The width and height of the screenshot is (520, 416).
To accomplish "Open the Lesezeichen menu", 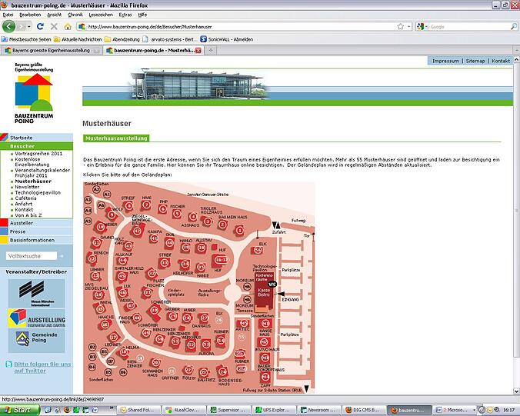I will pos(101,15).
